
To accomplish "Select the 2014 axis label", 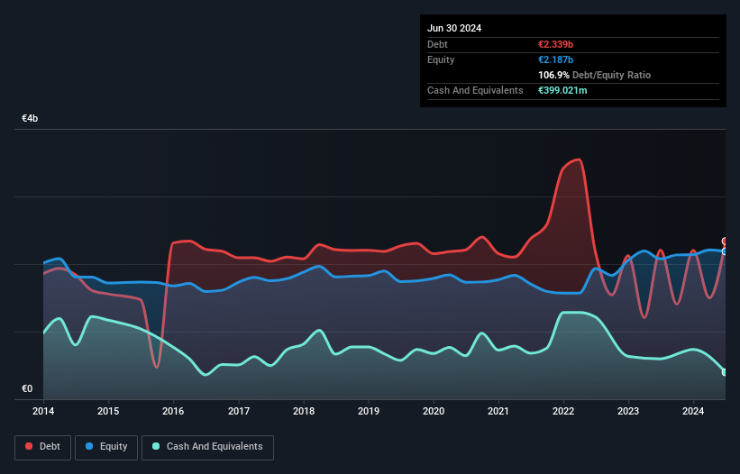I will [x=43, y=411].
